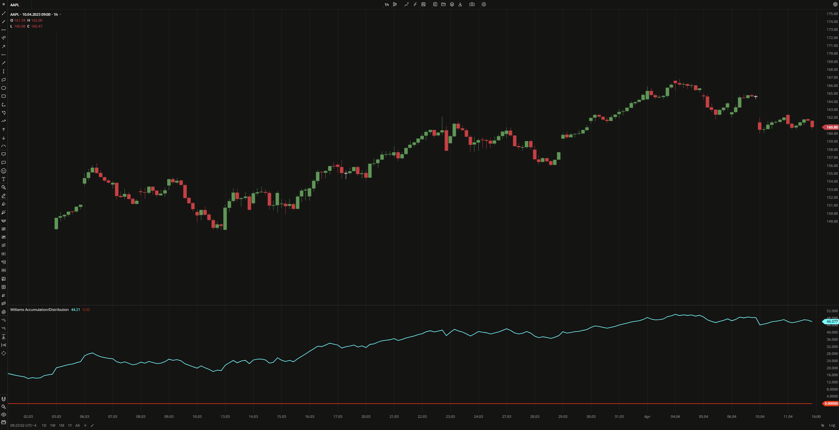Expand the drawing toolbar with double chevron
This screenshot has width=839, height=430.
coord(4,4)
